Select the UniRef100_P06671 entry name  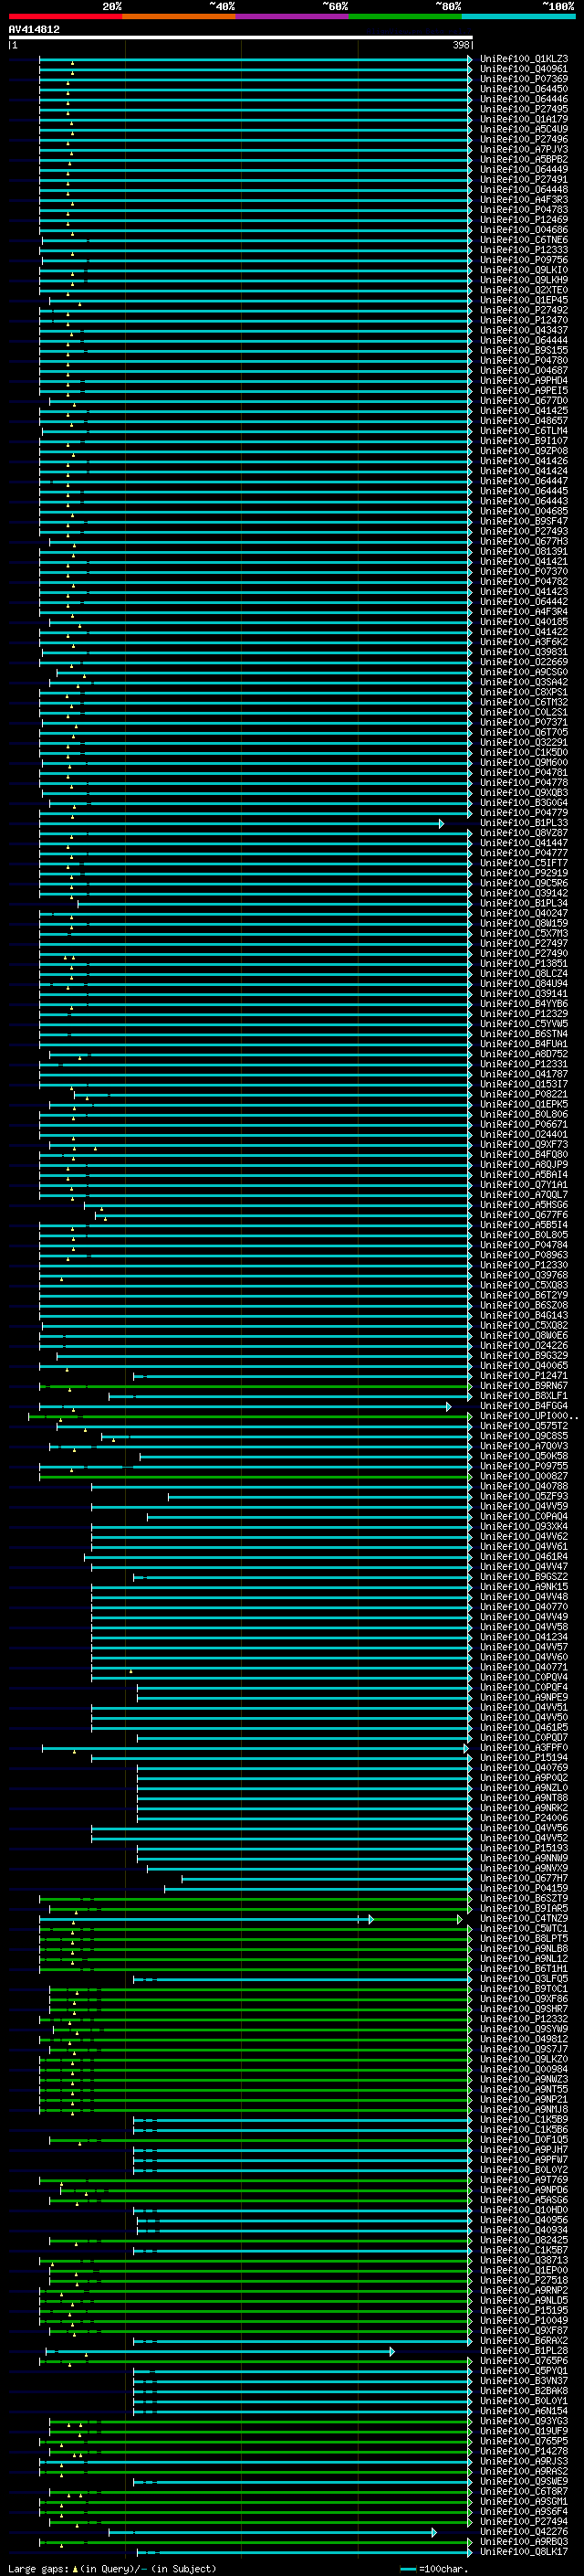click(524, 1124)
